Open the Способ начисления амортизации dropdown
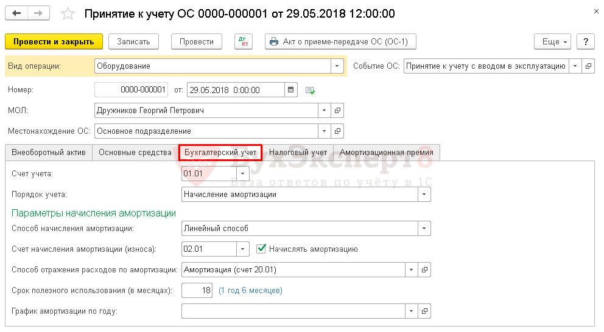 [x=424, y=229]
